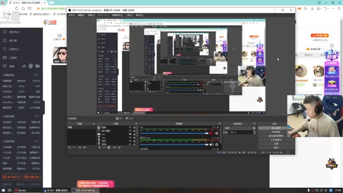
Task: Toggle visibility eye for image source
Action: tap(130, 127)
